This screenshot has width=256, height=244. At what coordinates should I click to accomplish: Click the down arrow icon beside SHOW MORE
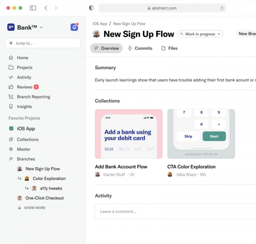tap(19, 208)
